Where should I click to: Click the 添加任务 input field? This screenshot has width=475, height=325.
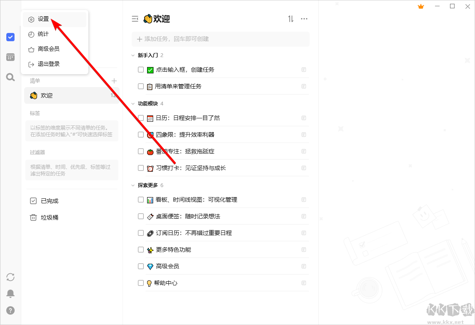[221, 39]
